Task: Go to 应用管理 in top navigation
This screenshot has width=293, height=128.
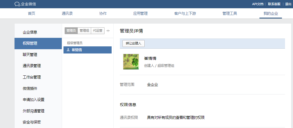Action: [x=140, y=13]
